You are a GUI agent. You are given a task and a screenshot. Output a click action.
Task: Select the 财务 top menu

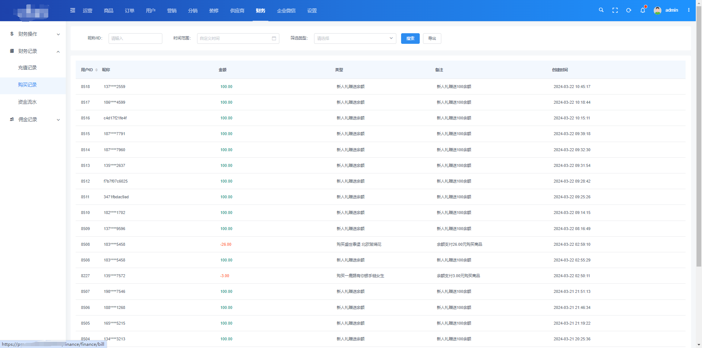point(261,11)
